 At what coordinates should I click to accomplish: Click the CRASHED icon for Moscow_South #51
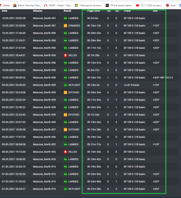pos(65,26)
